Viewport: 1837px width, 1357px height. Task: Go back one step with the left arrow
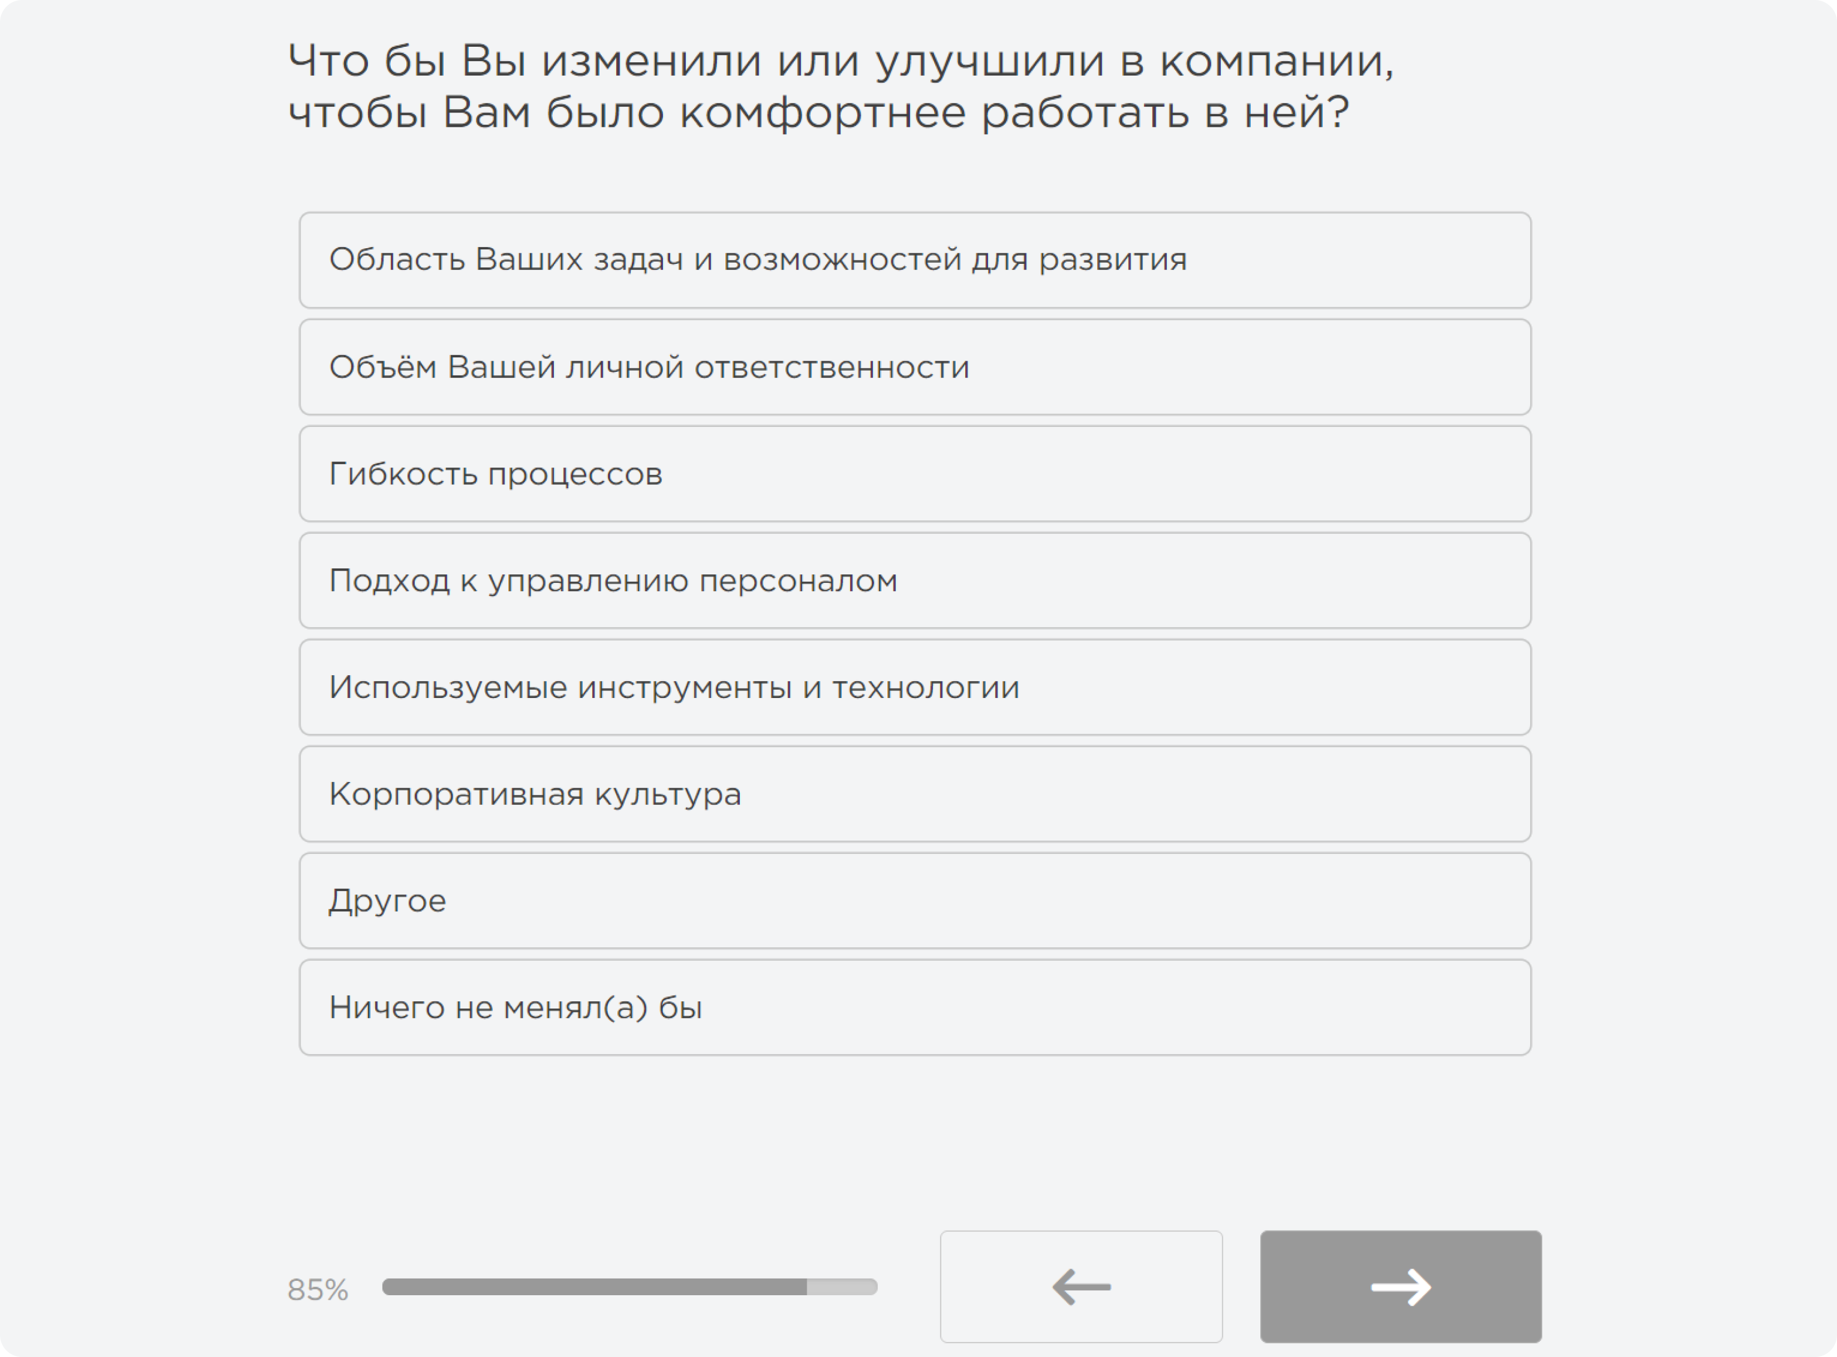pyautogui.click(x=1082, y=1286)
